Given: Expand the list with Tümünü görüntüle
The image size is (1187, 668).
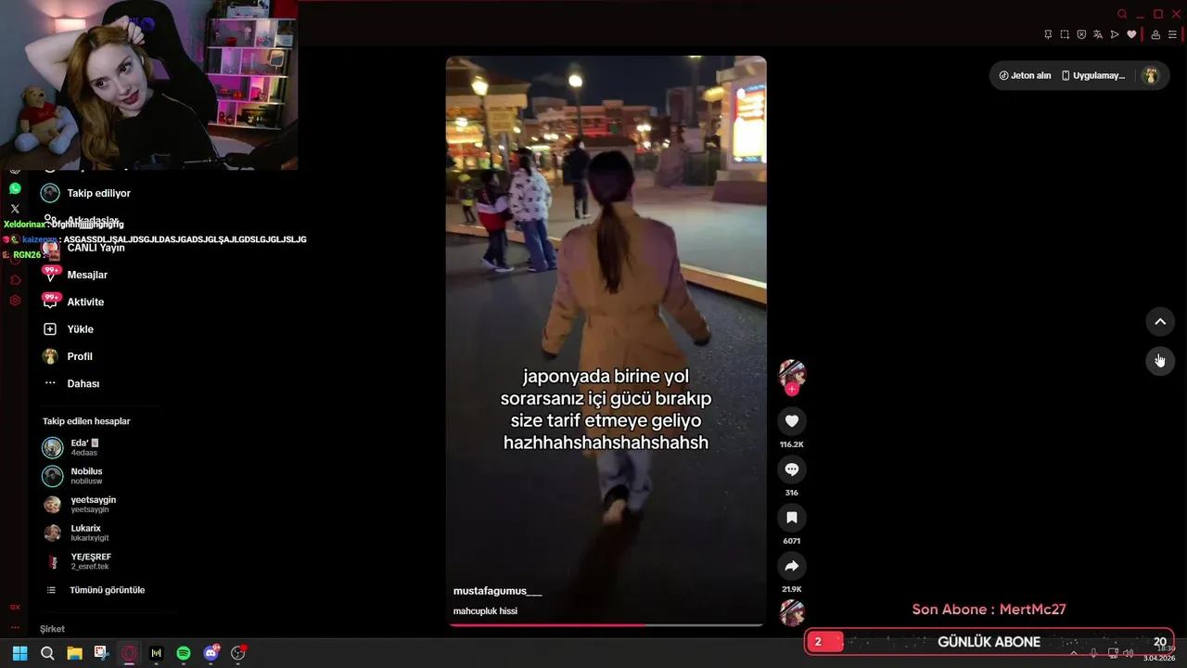Looking at the screenshot, I should click(96, 590).
